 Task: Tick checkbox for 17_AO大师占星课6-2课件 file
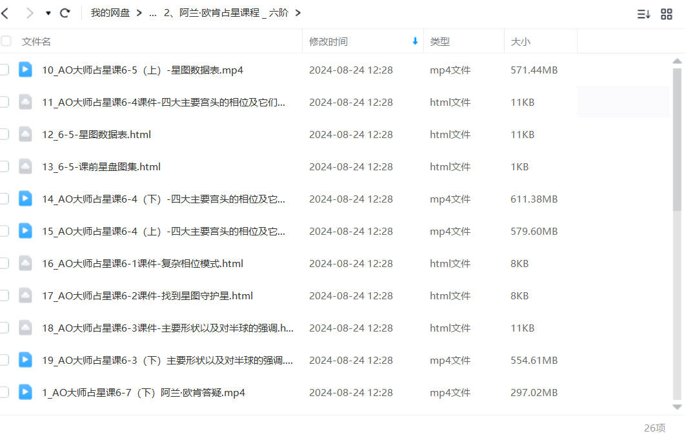[x=5, y=295]
